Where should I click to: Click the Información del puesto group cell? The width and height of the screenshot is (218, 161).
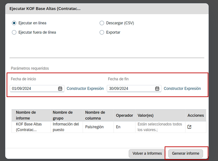pyautogui.click(x=66, y=127)
